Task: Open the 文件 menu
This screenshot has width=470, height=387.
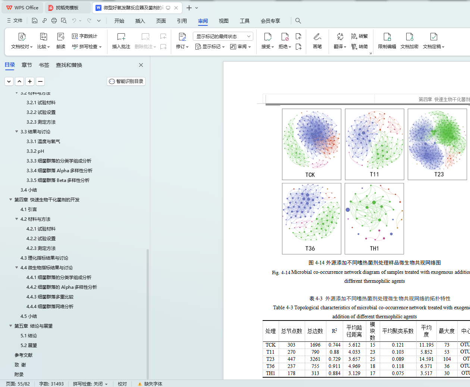Action: pyautogui.click(x=15, y=21)
